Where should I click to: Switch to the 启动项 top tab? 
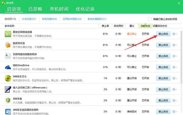14,9
